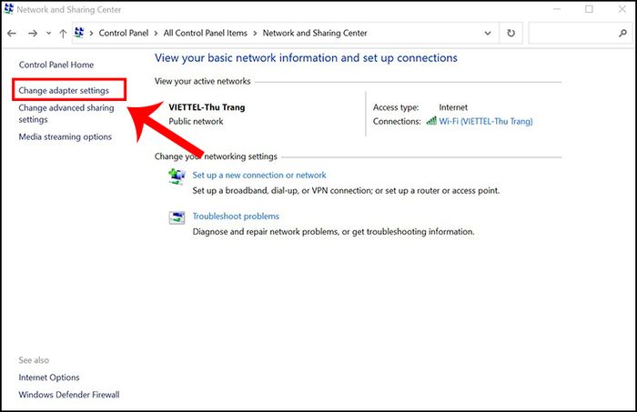Click the Troubleshoot problems icon
Viewport: 637px width, 412px height.
(x=177, y=218)
